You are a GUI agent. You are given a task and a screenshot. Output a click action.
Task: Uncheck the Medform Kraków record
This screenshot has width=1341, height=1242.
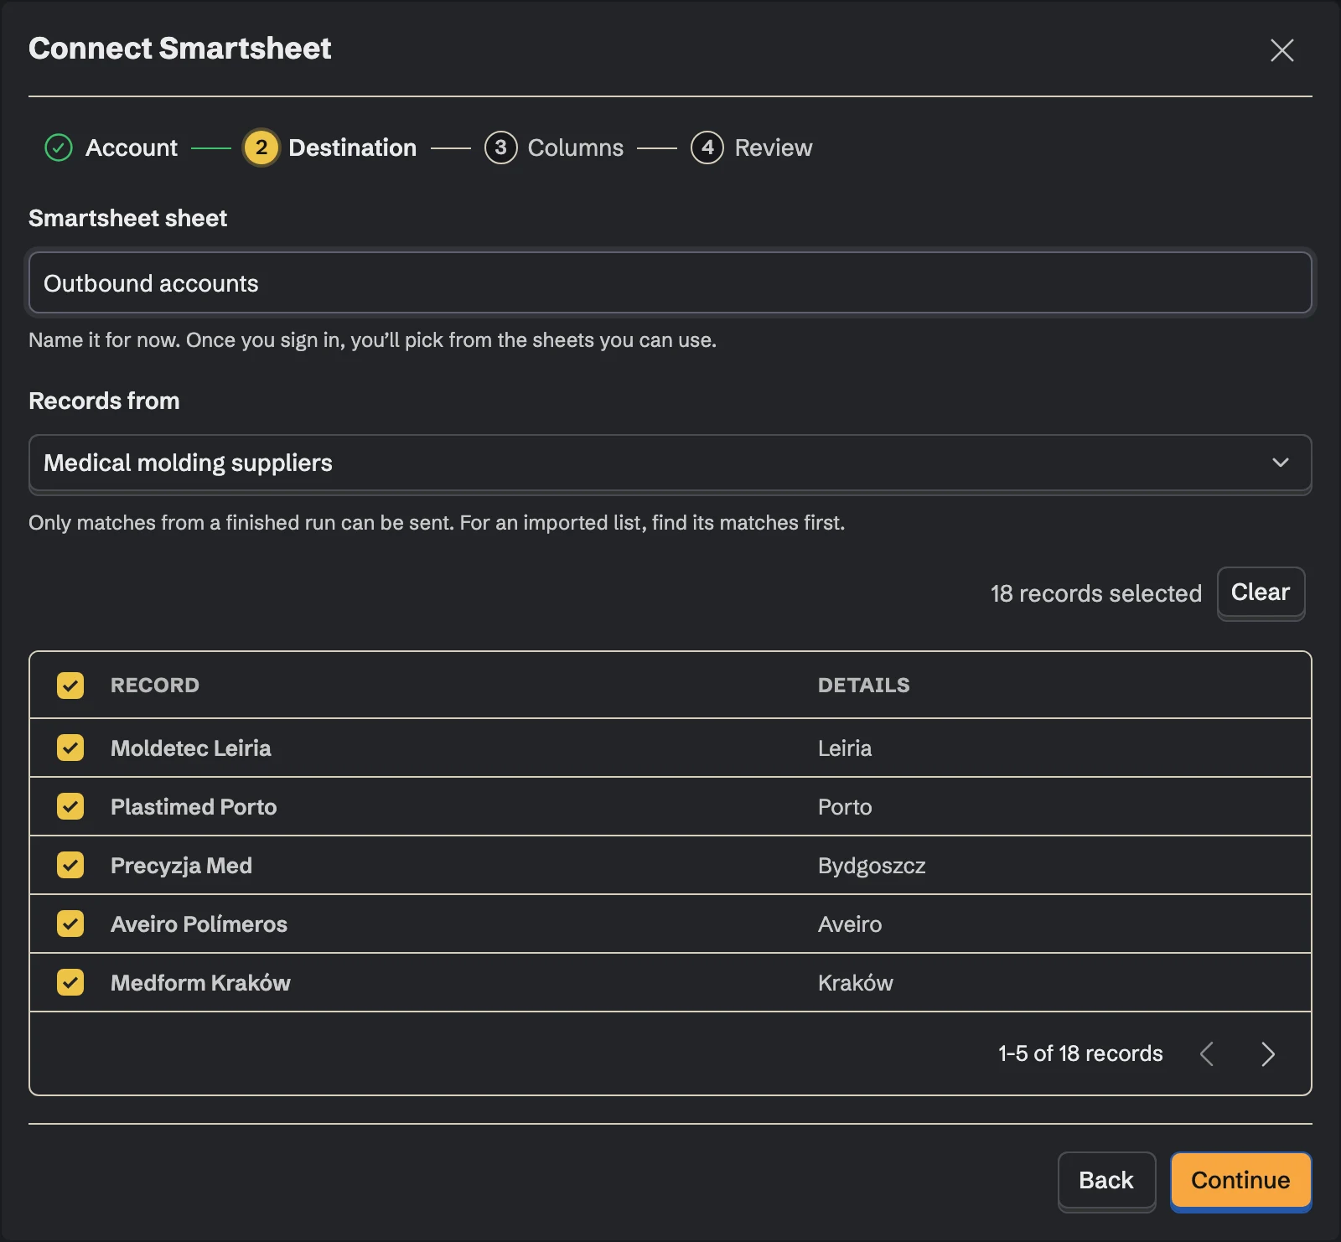coord(70,982)
